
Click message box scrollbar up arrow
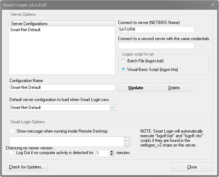click(127, 139)
